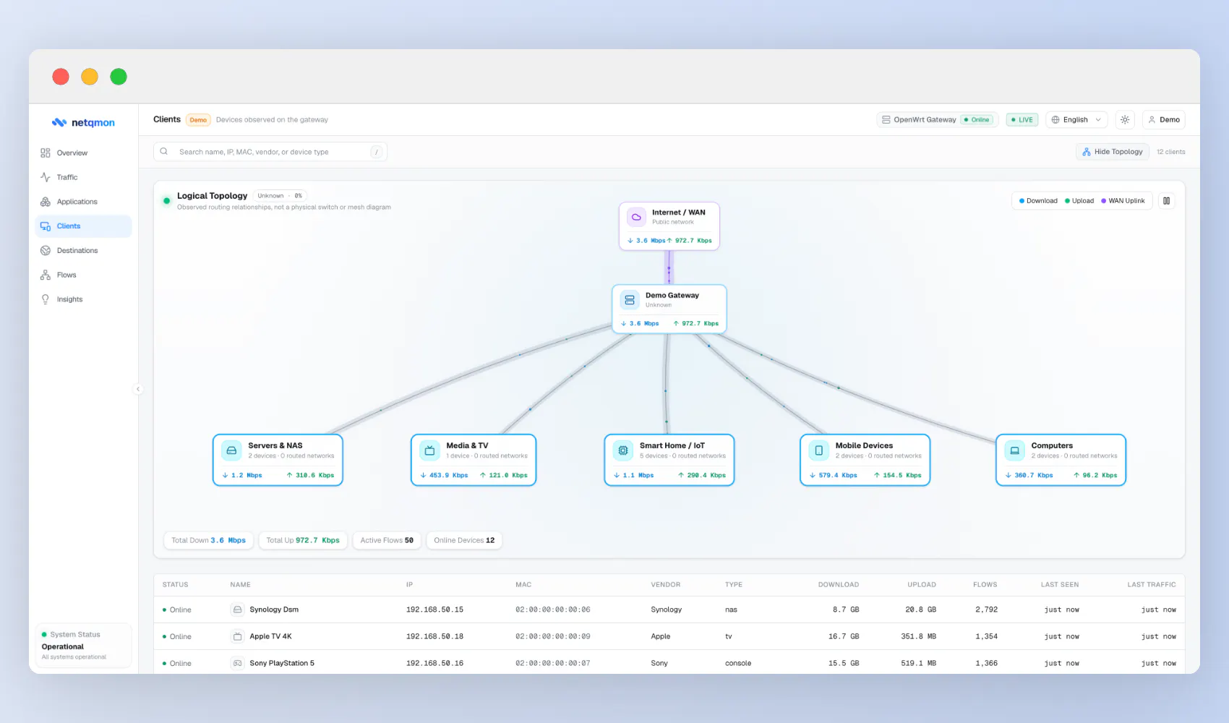Click the Servers & NAS node icon

(231, 450)
